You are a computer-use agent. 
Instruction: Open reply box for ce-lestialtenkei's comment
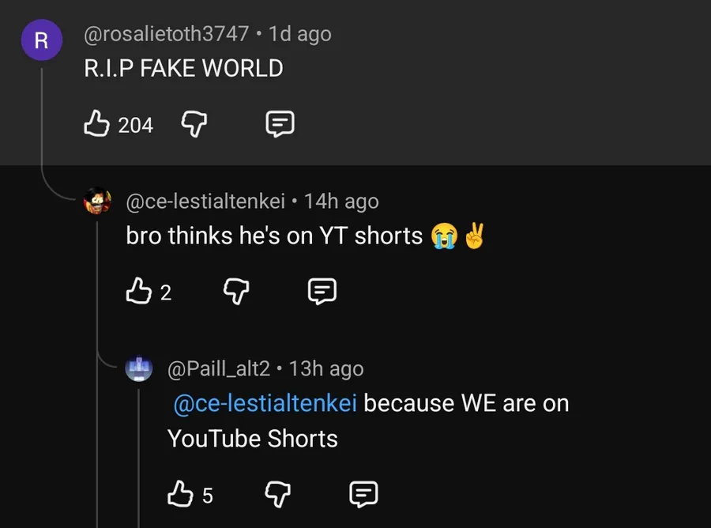point(322,292)
